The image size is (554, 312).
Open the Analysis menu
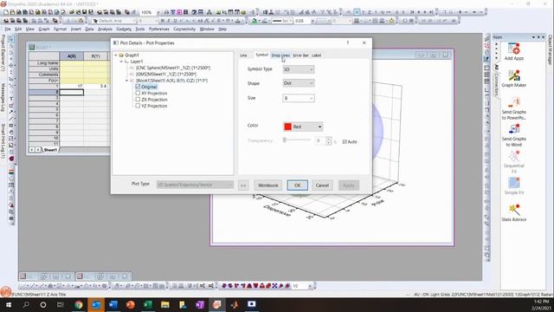click(x=105, y=29)
